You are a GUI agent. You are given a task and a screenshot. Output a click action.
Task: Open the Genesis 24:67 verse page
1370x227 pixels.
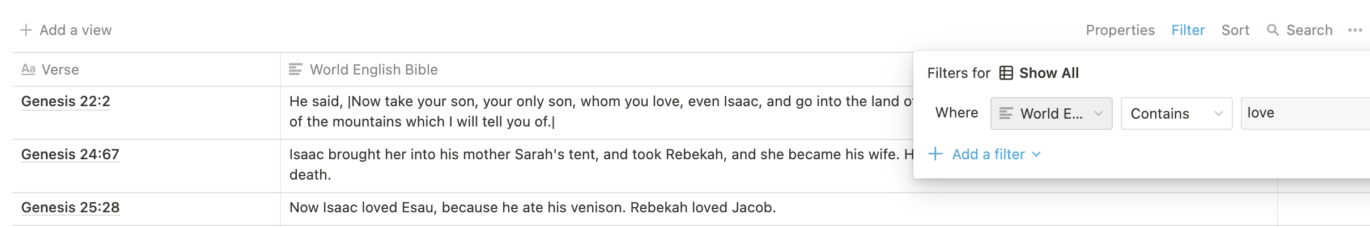tap(70, 154)
